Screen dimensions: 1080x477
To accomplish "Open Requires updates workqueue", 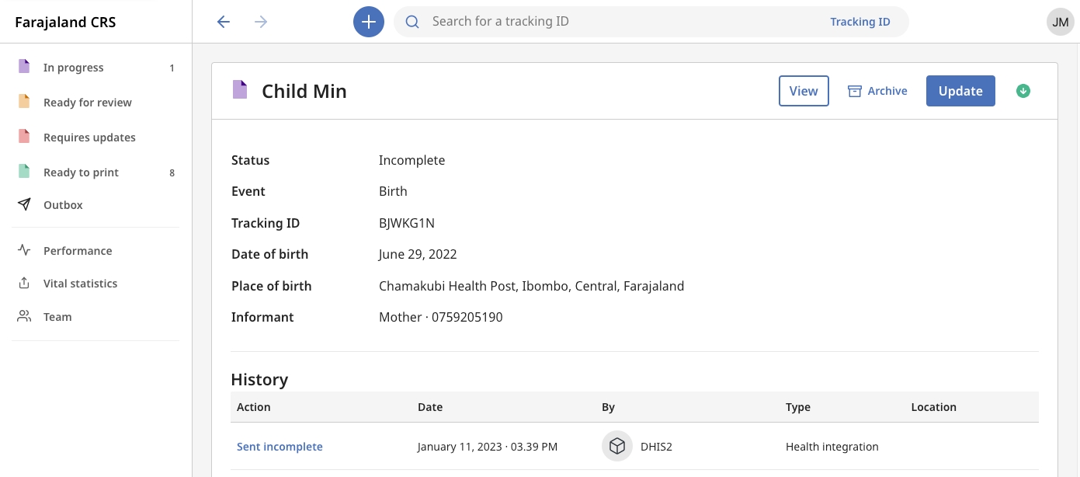I will click(x=89, y=138).
